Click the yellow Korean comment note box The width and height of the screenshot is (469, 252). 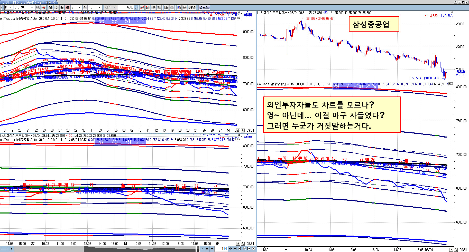332,115
